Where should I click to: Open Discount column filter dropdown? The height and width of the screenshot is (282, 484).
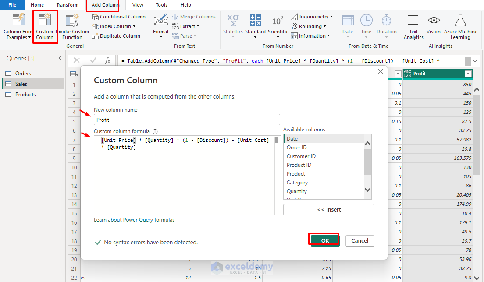pos(398,74)
